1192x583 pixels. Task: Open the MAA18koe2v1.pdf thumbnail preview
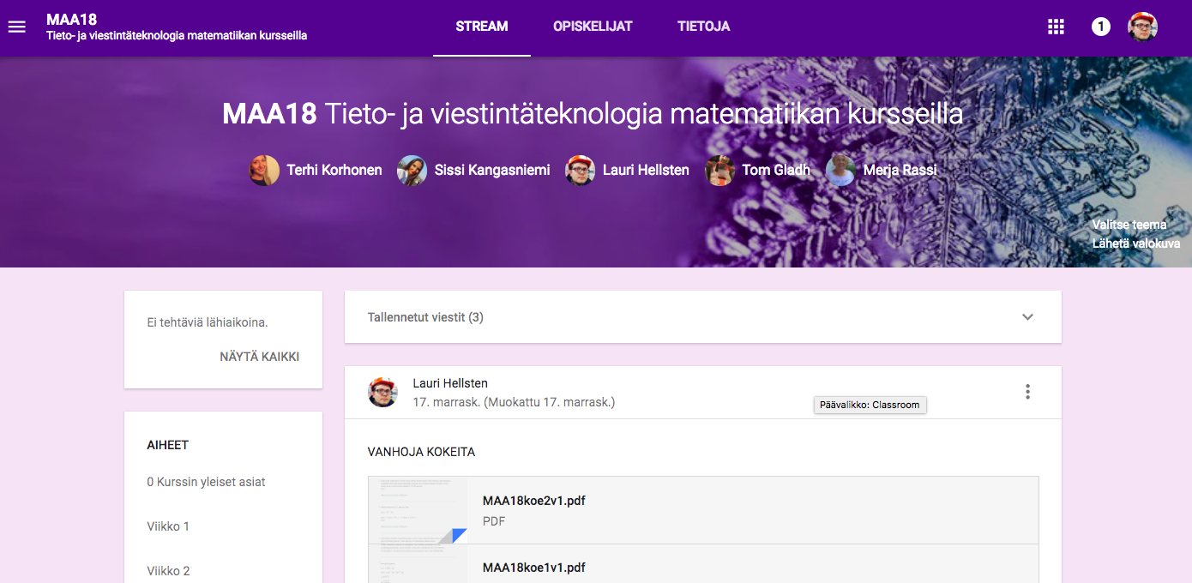pyautogui.click(x=418, y=510)
